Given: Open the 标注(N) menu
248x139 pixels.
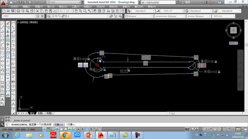Looking at the screenshot, I should coord(101,7).
